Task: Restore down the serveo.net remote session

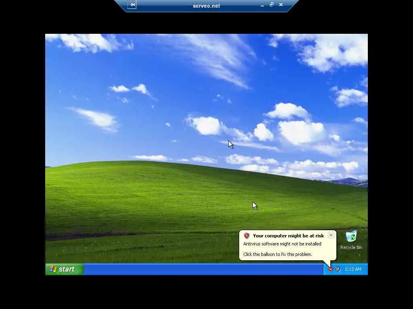Action: [x=271, y=5]
